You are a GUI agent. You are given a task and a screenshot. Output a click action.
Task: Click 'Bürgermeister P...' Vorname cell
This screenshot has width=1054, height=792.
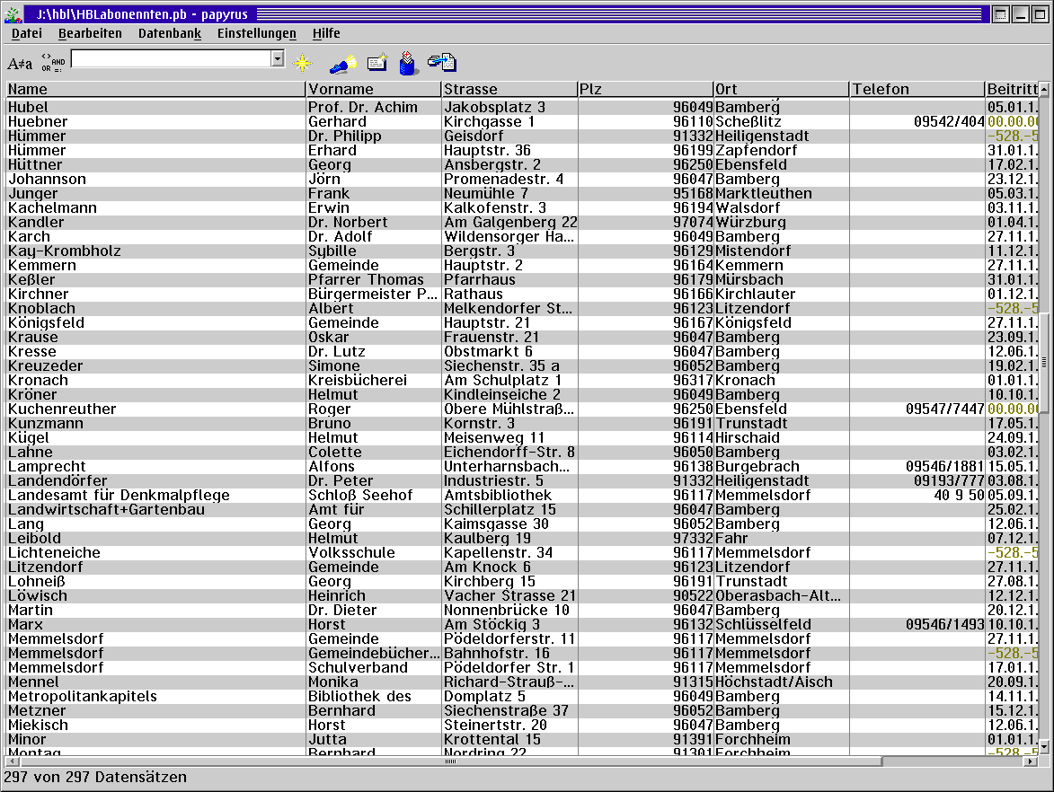pyautogui.click(x=373, y=295)
